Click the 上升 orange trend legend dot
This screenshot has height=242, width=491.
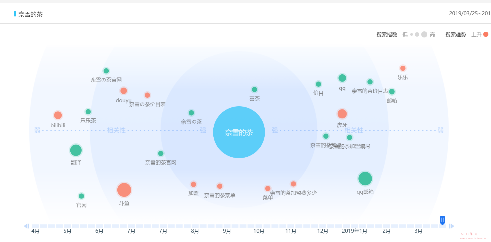tap(486, 34)
